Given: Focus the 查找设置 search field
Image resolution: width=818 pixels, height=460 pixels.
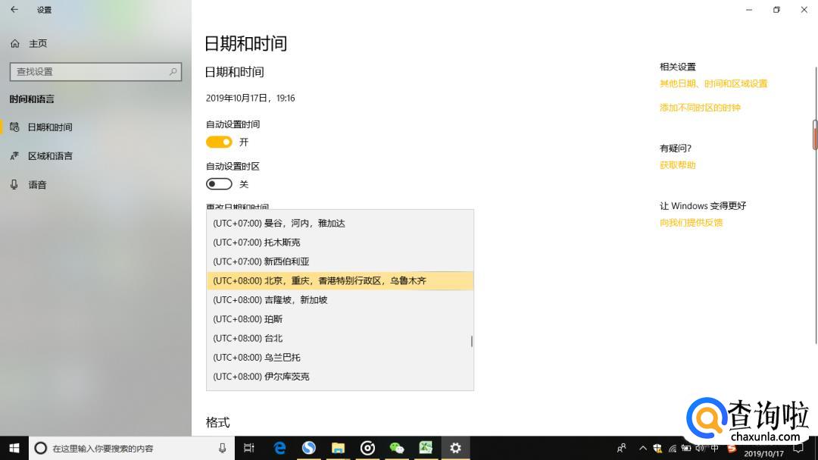Looking at the screenshot, I should coord(95,71).
